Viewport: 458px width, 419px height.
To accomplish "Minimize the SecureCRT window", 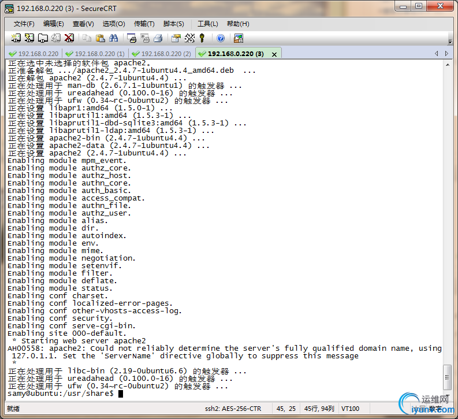I will 403,6.
